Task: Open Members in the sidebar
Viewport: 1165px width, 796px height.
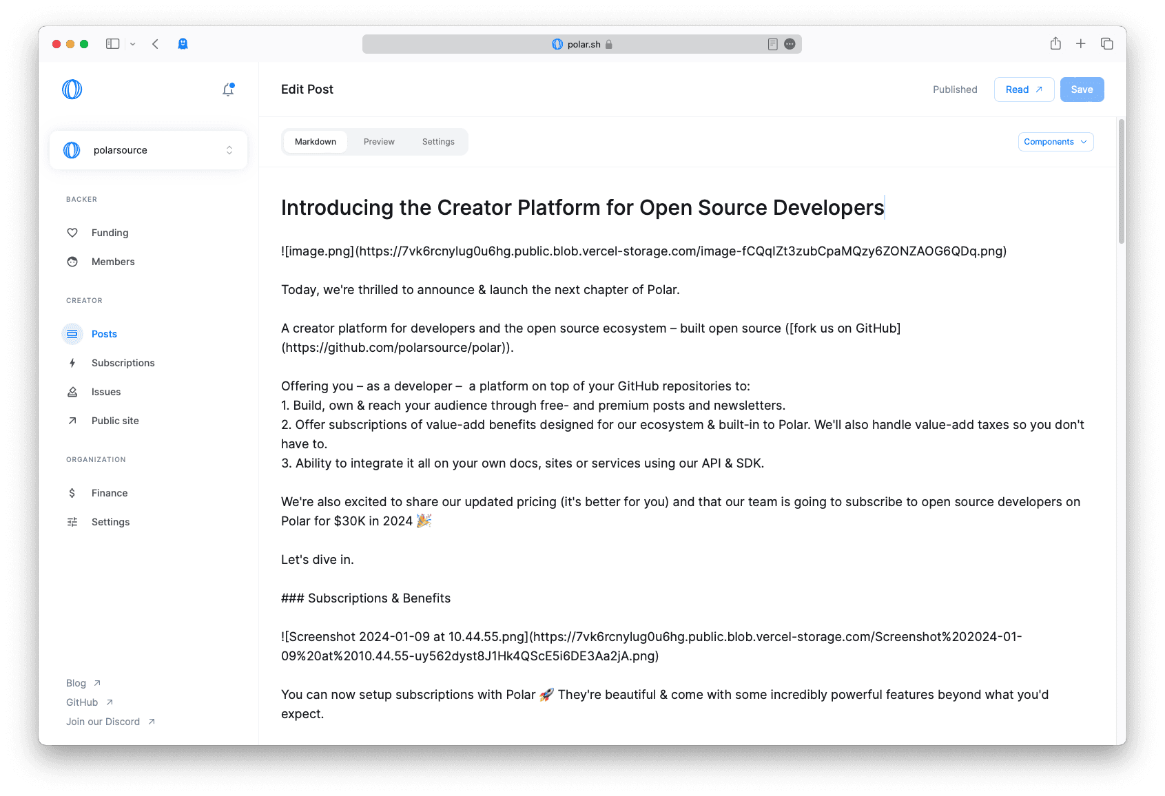Action: coord(113,262)
